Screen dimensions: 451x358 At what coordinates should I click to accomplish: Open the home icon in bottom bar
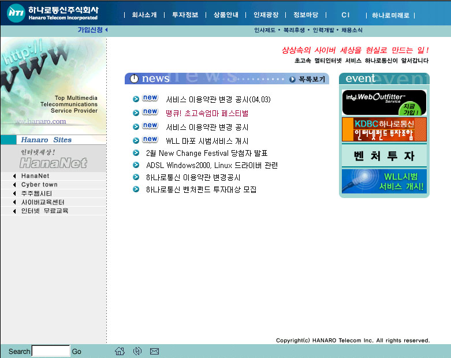tap(120, 351)
